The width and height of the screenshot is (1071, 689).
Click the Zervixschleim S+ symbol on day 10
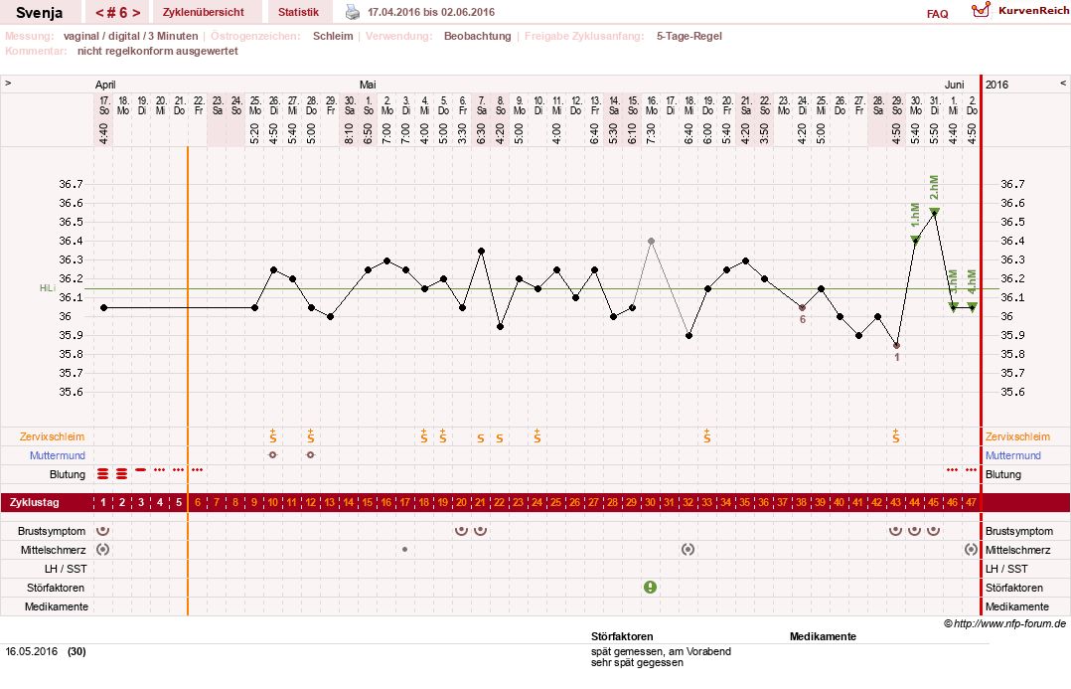pyautogui.click(x=273, y=436)
